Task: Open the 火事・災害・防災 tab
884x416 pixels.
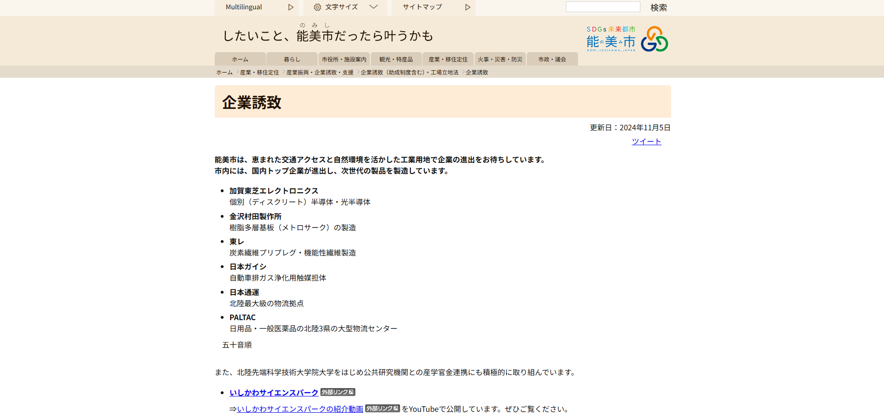Action: click(x=500, y=59)
